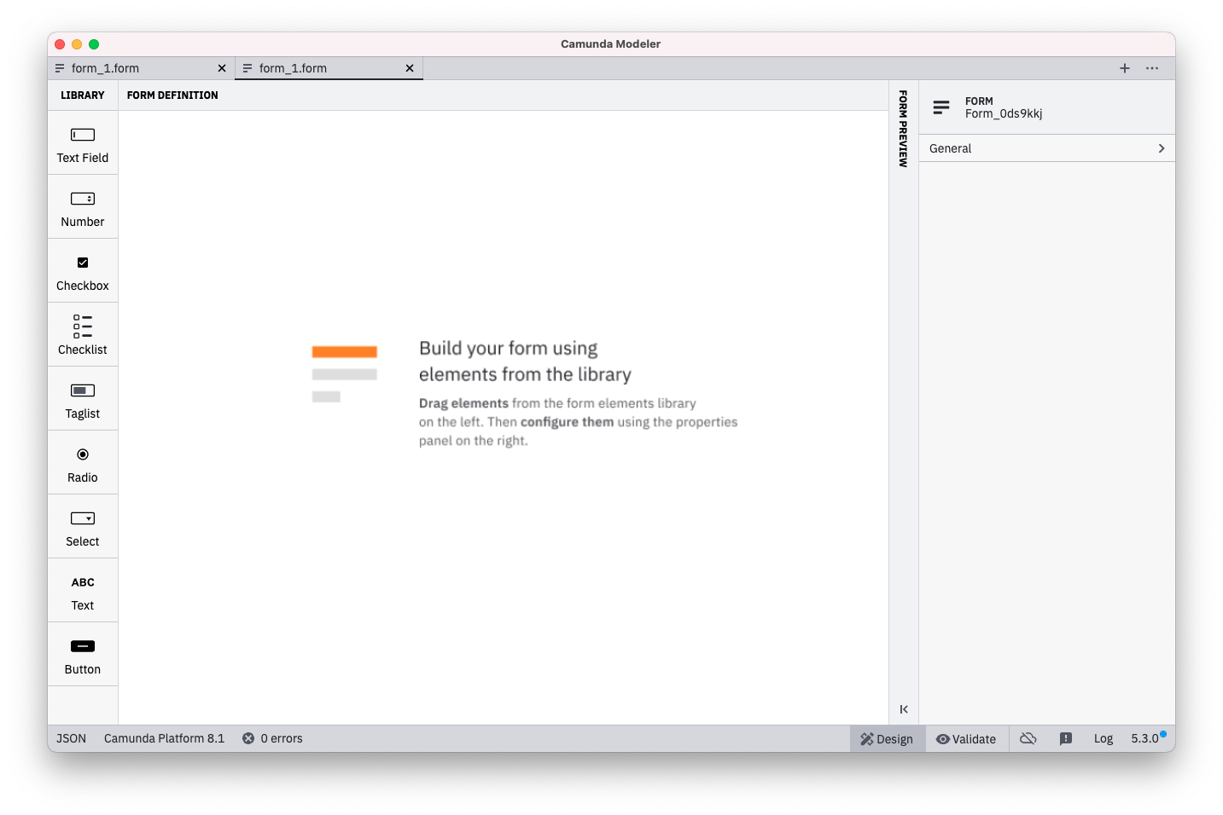Screen dimensions: 1223x815
Task: Expand the General properties section
Action: pos(1045,147)
